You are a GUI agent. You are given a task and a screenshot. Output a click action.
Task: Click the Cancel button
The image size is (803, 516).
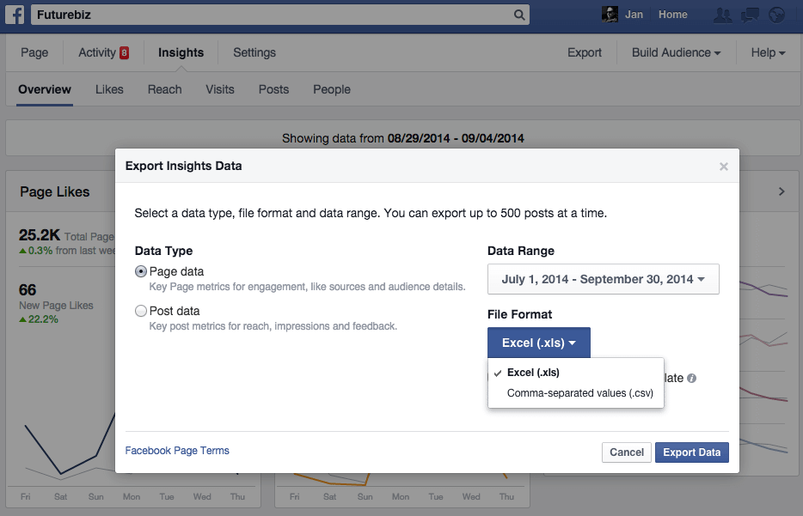click(x=626, y=452)
